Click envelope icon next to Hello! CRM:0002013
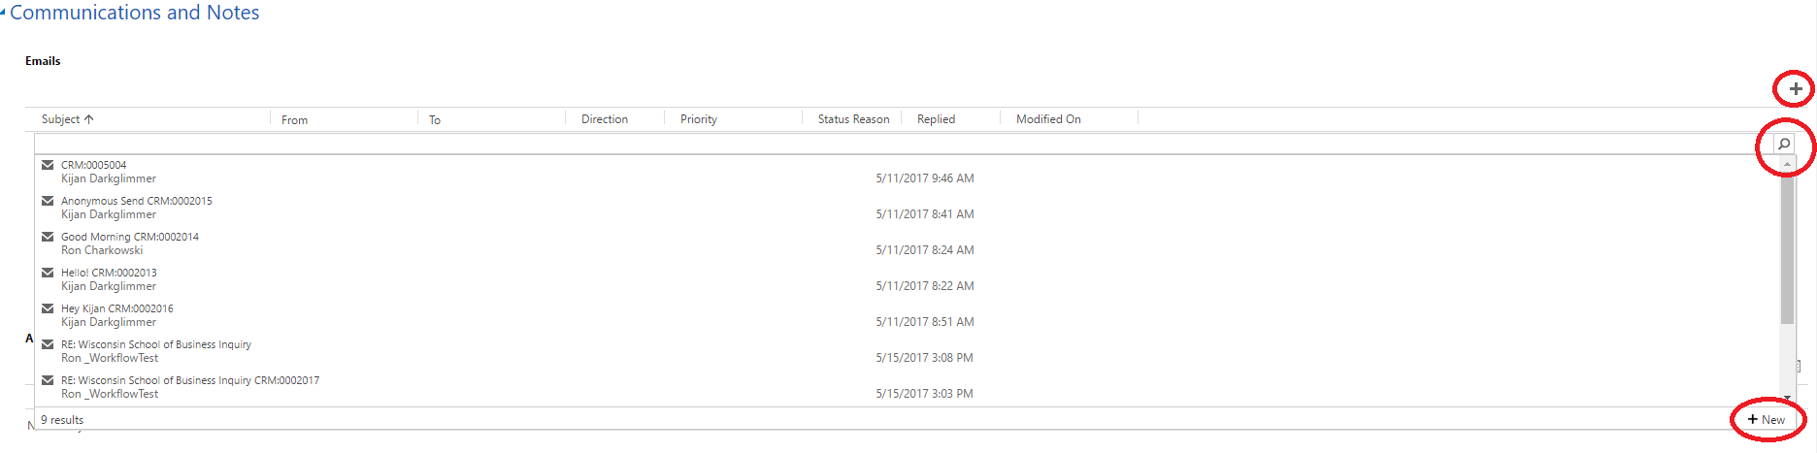This screenshot has width=1817, height=453. click(48, 273)
